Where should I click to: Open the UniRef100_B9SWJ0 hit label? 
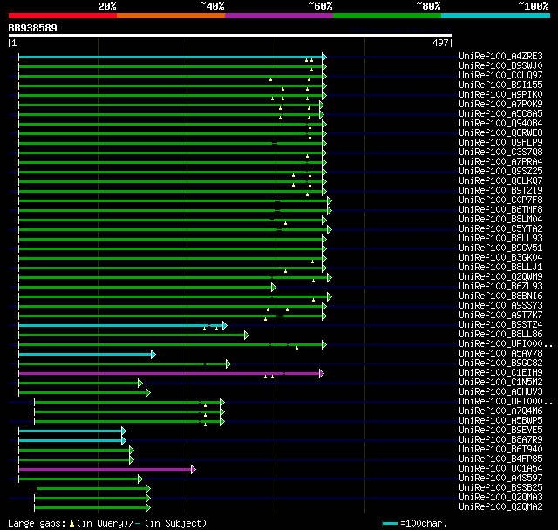pos(500,65)
